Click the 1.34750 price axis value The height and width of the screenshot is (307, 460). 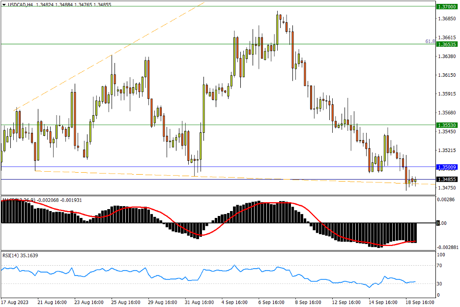point(446,187)
